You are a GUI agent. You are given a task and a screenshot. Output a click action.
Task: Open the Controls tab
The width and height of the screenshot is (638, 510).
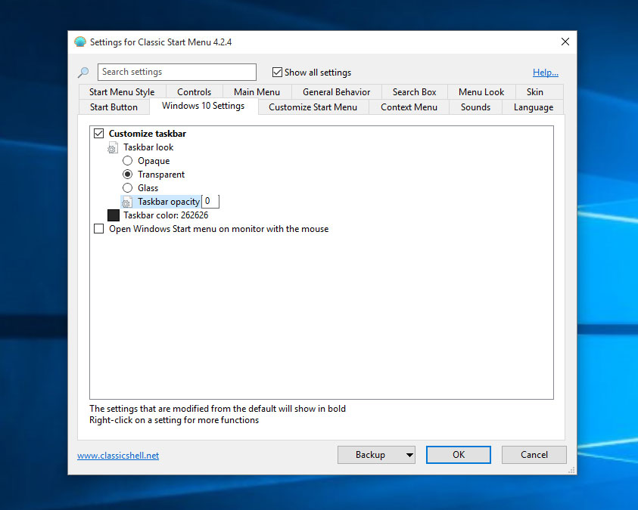point(194,91)
